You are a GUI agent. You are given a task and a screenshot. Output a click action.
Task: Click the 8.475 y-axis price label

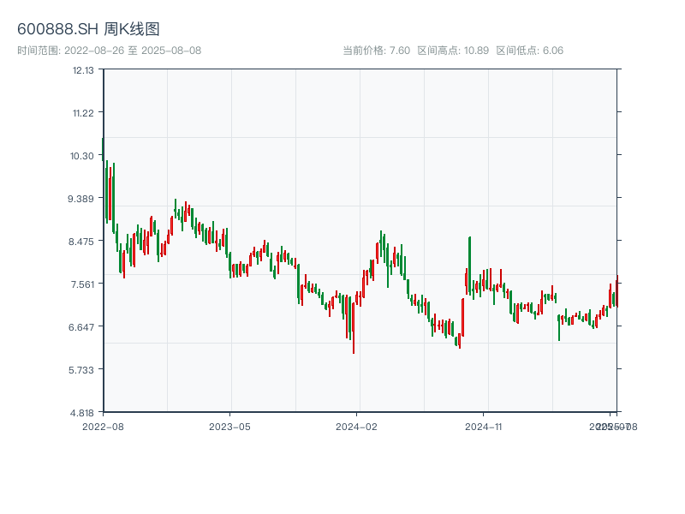(82, 242)
